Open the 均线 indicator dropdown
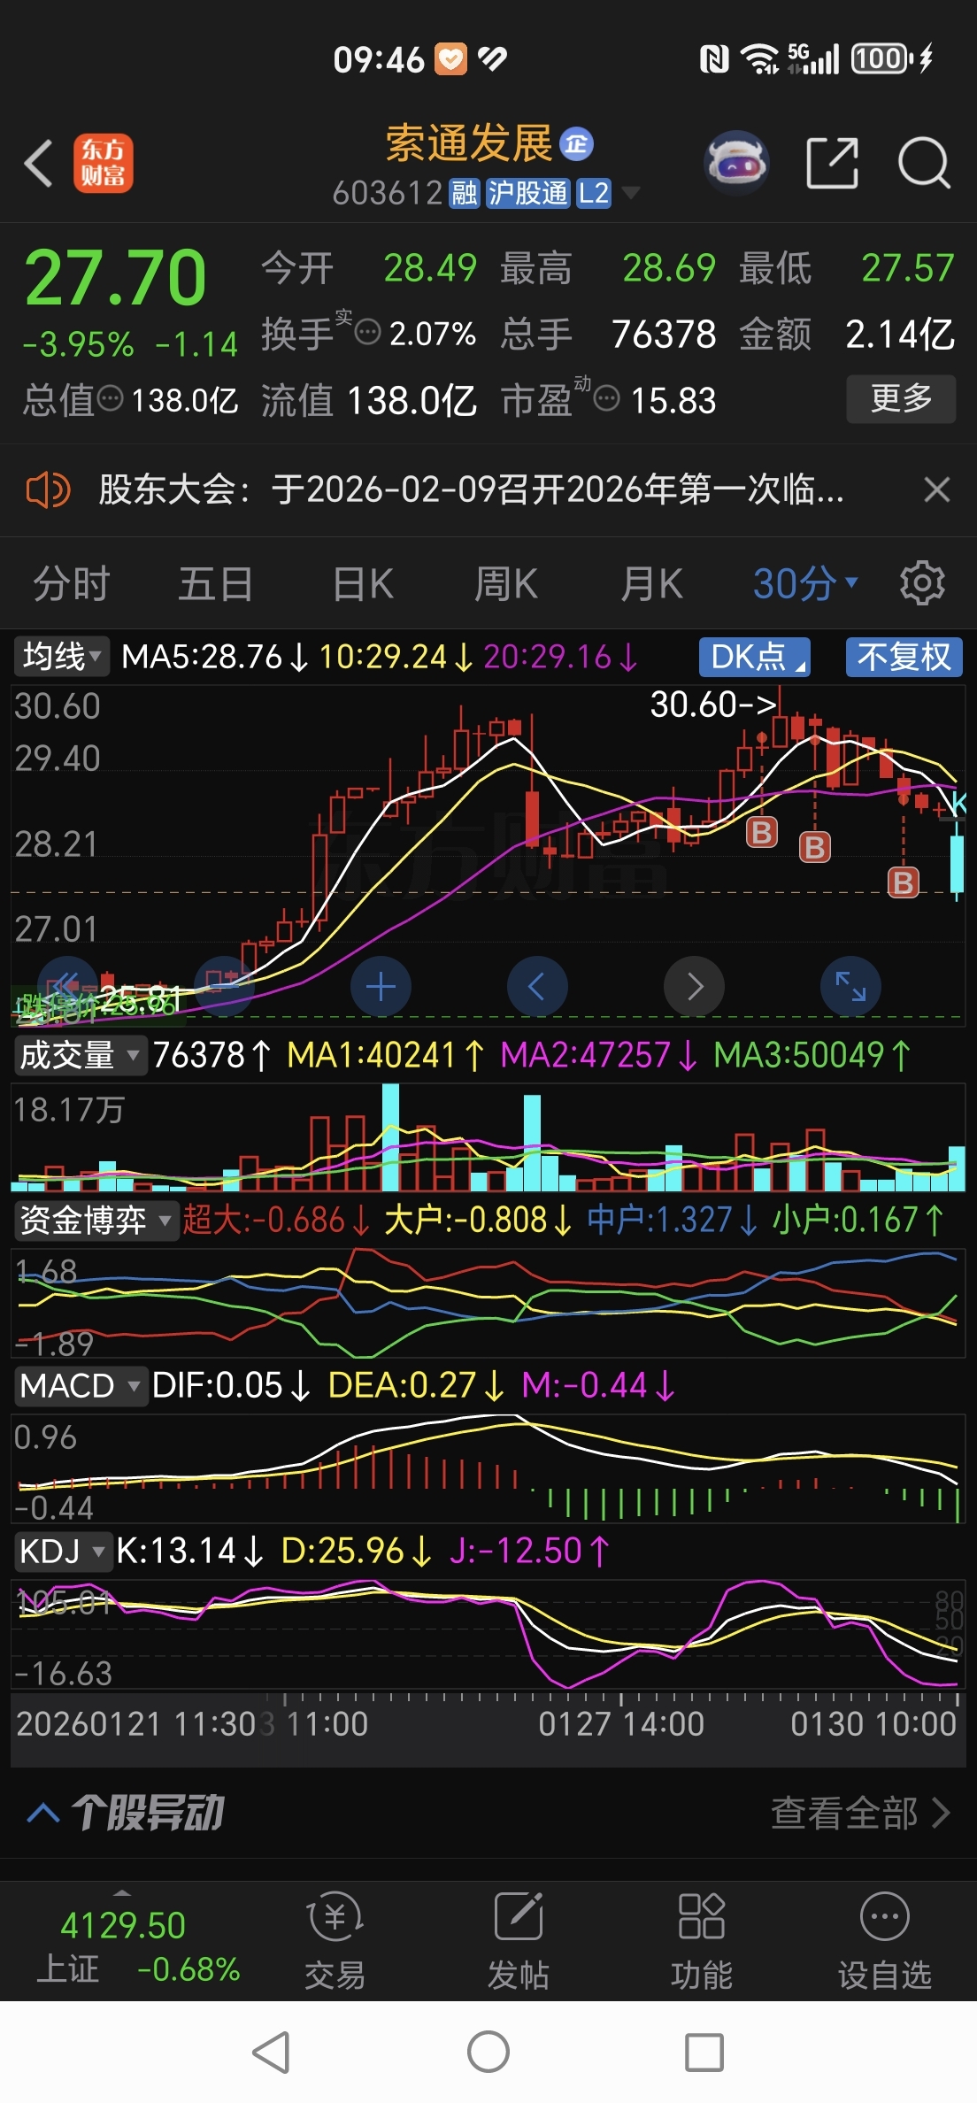The image size is (977, 2103). click(x=61, y=657)
